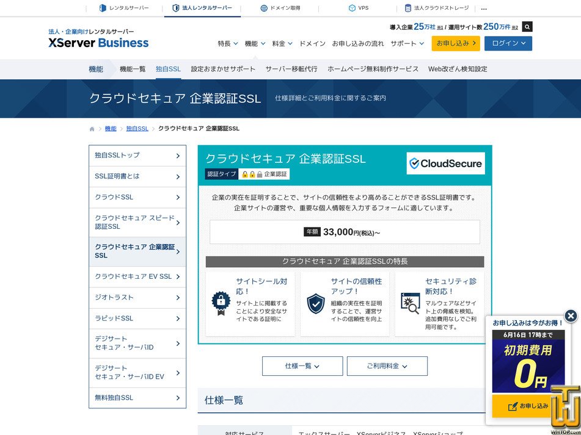Select the 独自SSL sub-navigation tab
The image size is (581, 435).
(168, 69)
